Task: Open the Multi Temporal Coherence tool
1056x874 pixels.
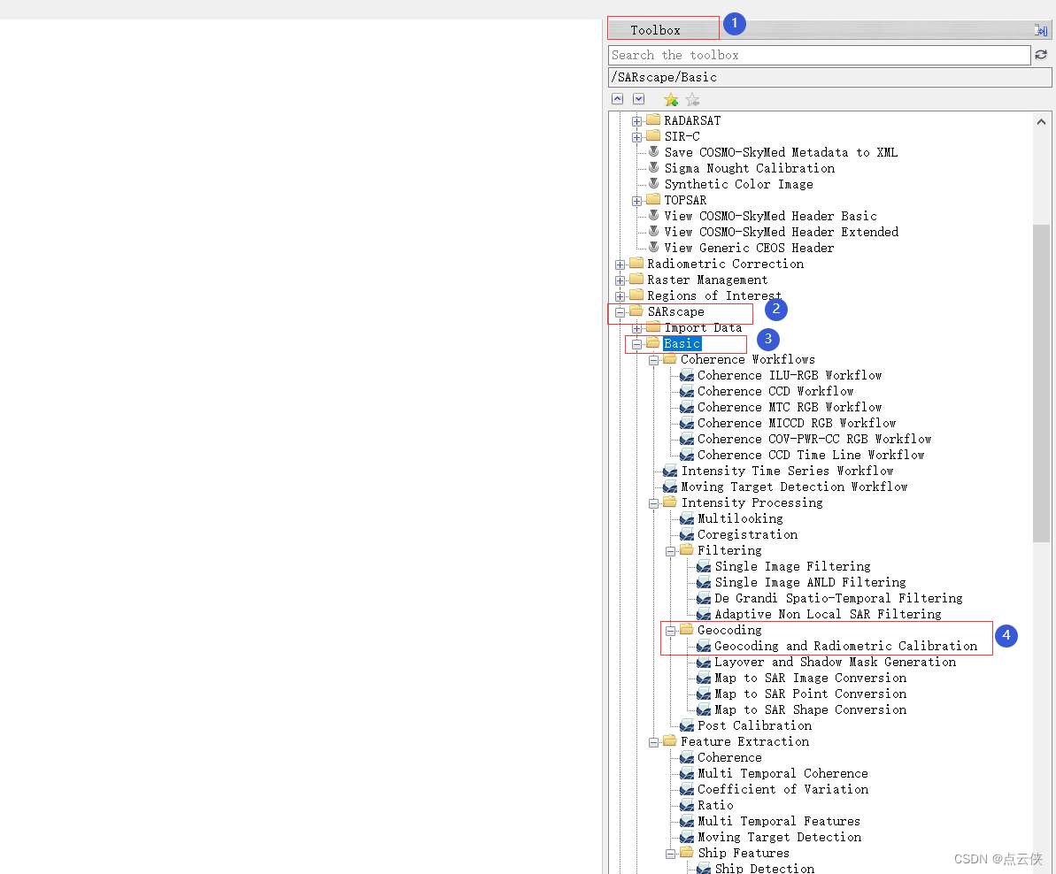Action: (x=782, y=774)
